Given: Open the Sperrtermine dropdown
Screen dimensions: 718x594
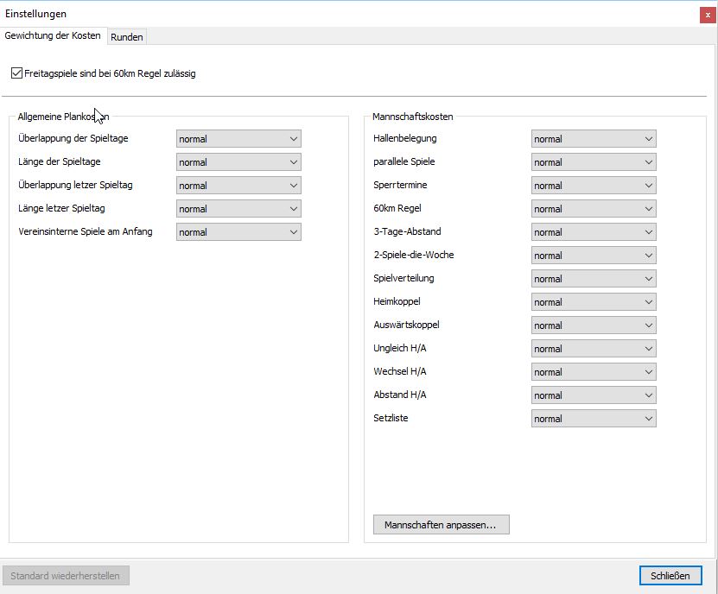Looking at the screenshot, I should 593,186.
